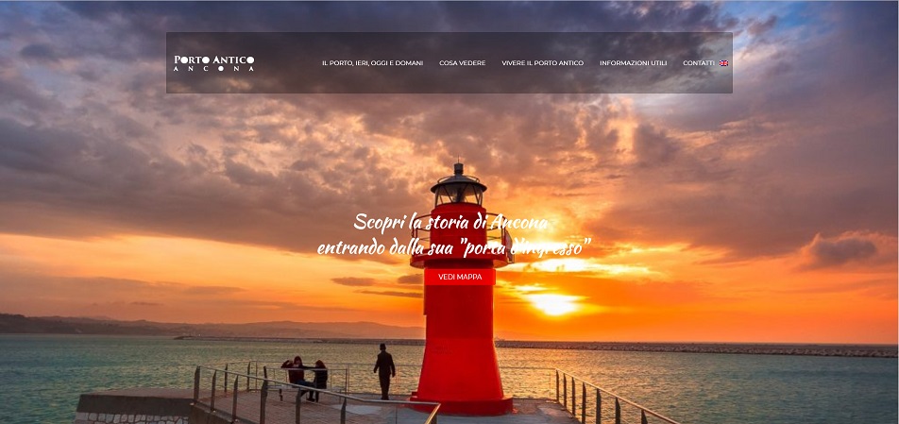Click the "Scopri la storia di Ancona" heading
Image resolution: width=899 pixels, height=424 pixels.
449,223
